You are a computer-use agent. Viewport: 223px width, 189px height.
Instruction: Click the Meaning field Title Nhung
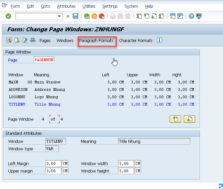tap(154, 141)
